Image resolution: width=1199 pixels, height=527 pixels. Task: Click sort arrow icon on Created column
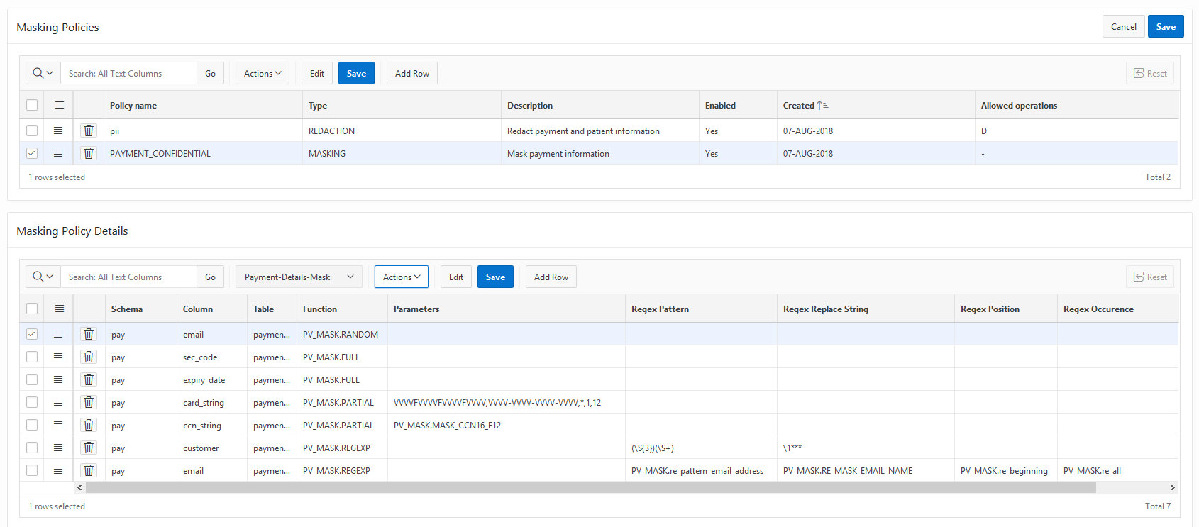pos(822,105)
